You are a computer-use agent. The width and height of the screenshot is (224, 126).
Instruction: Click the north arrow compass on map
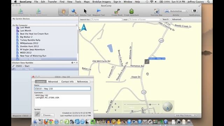[x=84, y=27]
